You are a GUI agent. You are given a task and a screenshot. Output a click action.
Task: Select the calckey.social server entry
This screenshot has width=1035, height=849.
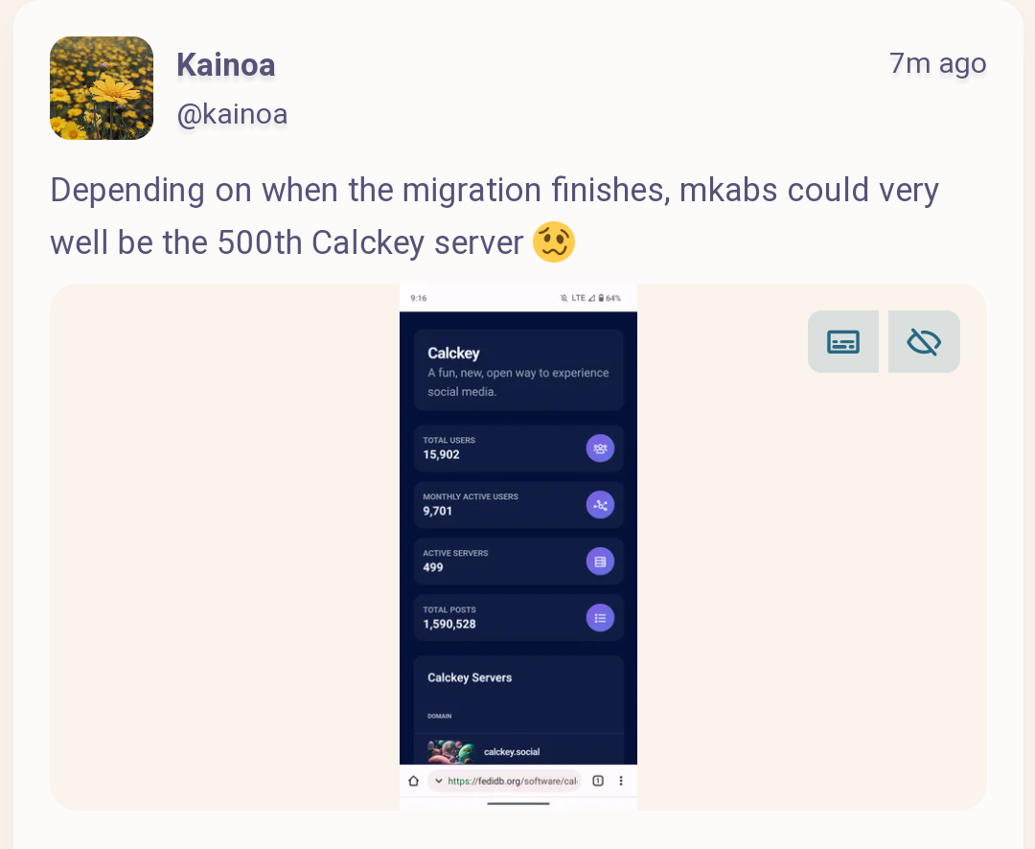coord(511,752)
